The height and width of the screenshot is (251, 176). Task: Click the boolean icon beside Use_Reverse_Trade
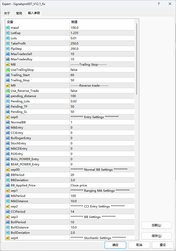pyautogui.click(x=8, y=91)
